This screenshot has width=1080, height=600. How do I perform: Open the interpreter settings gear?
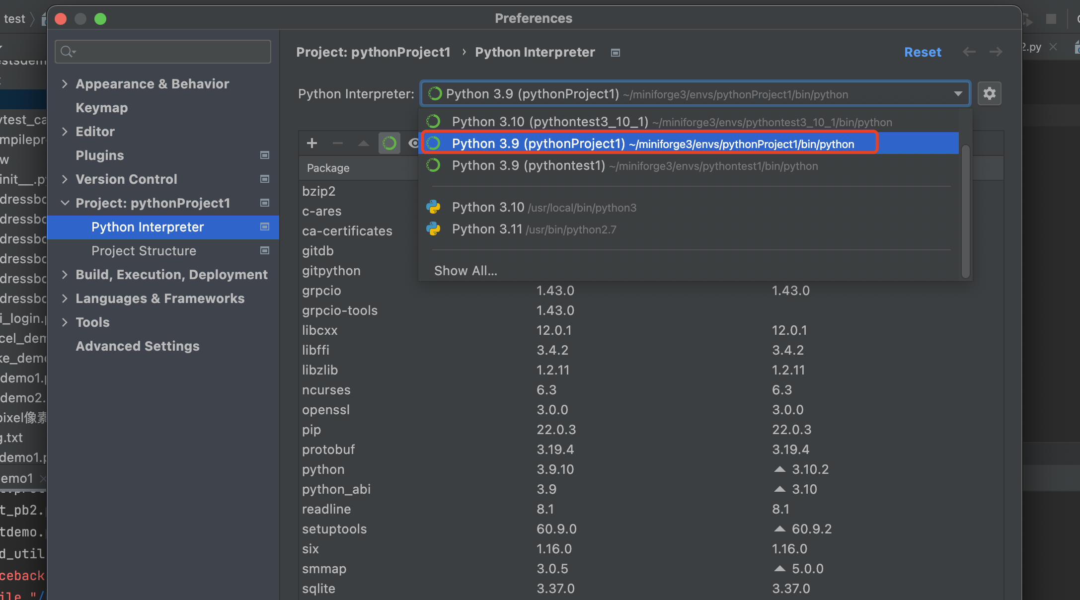point(989,93)
